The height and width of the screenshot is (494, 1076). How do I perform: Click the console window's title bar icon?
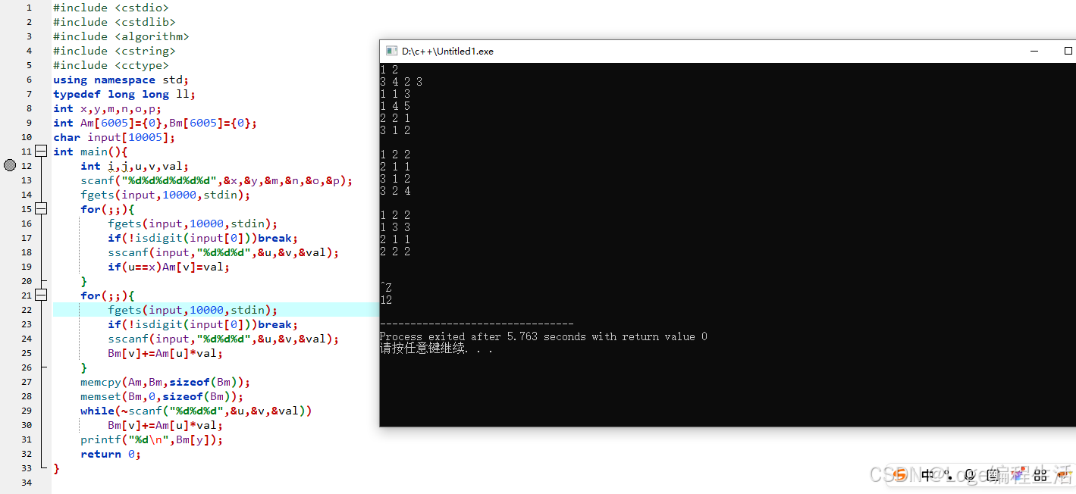tap(392, 51)
